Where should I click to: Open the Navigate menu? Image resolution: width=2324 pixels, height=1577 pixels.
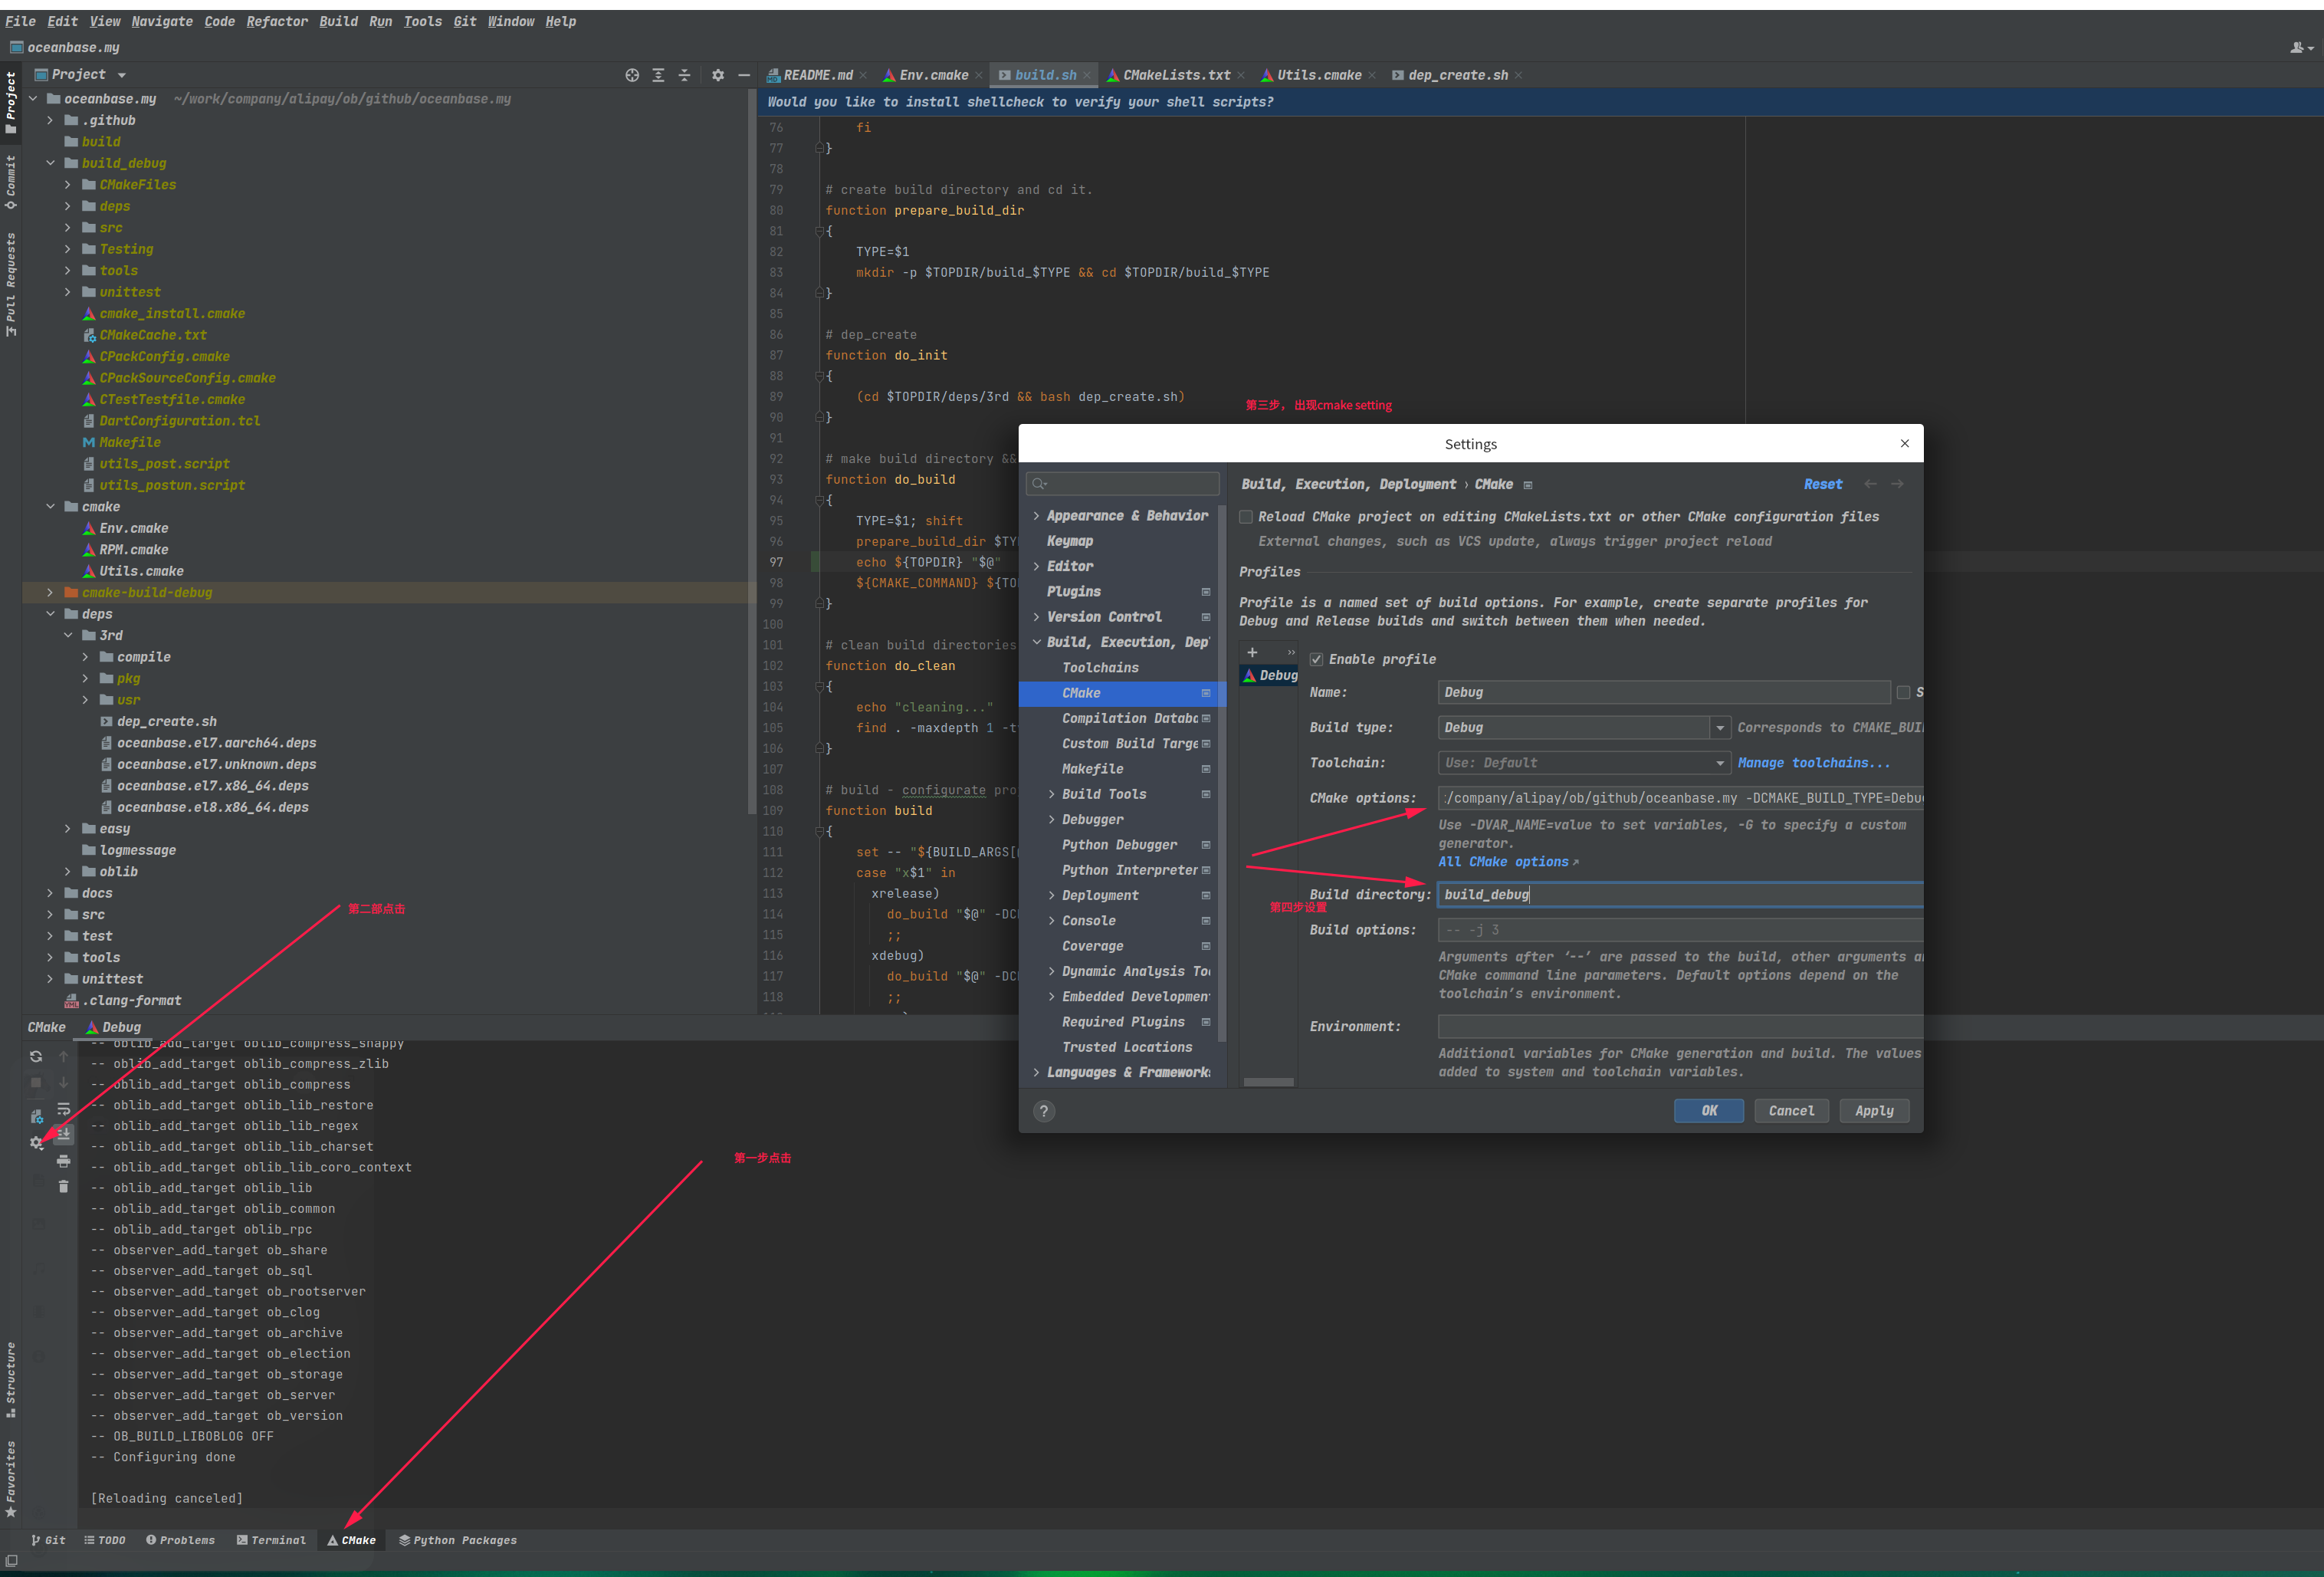click(162, 21)
